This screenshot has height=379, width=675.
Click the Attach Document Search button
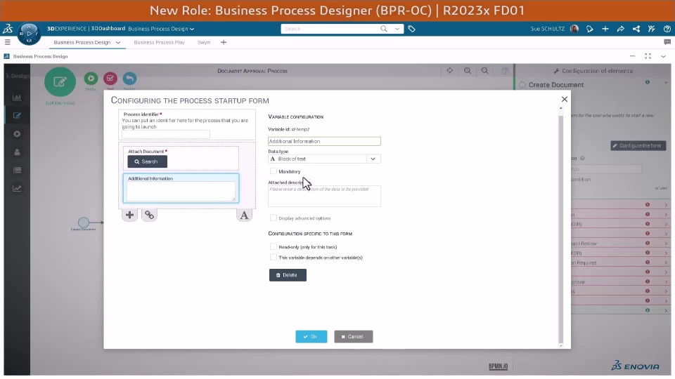(147, 161)
